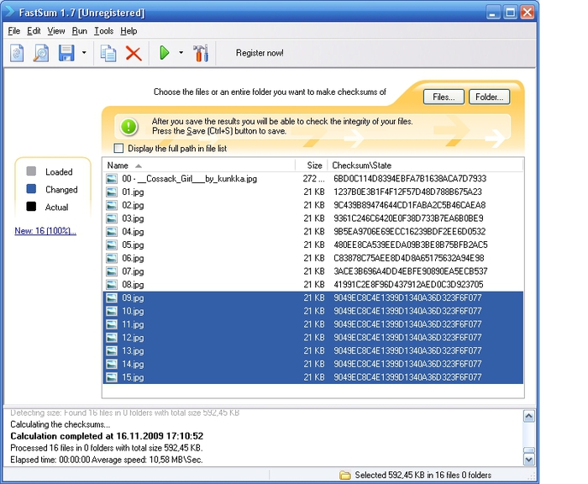
Task: Click the gray Loaded color swatch
Action: tap(32, 171)
